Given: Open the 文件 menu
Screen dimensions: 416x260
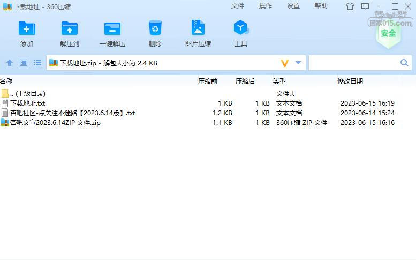Looking at the screenshot, I should (238, 6).
